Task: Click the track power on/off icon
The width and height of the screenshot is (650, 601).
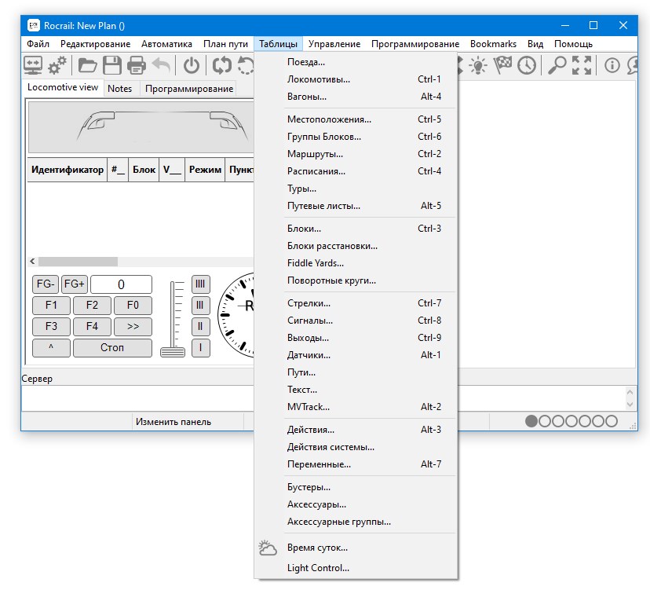Action: point(192,66)
